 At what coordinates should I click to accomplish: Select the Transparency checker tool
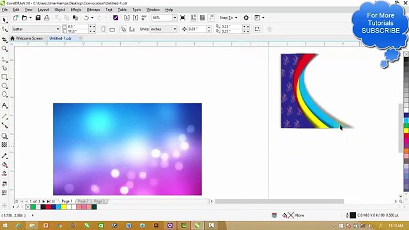[x=4, y=145]
